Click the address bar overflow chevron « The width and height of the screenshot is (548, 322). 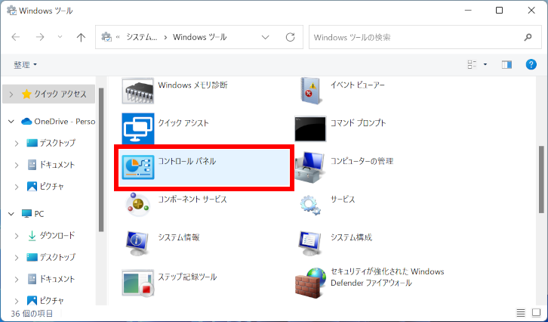click(118, 37)
